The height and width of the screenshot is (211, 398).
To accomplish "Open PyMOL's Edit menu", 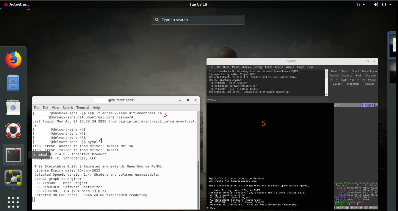I will click(x=218, y=67).
